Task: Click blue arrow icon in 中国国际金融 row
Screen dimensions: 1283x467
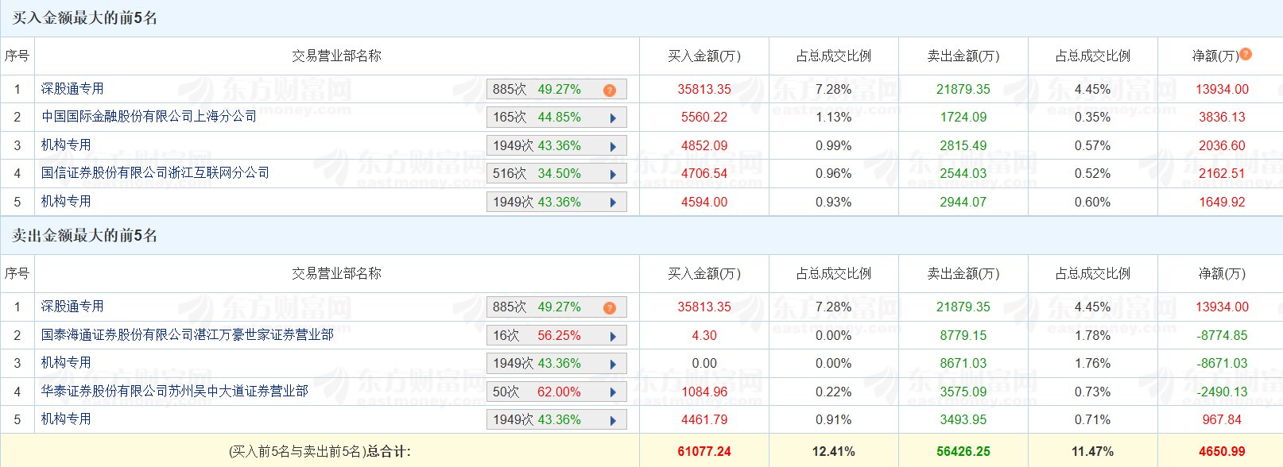Action: click(613, 118)
